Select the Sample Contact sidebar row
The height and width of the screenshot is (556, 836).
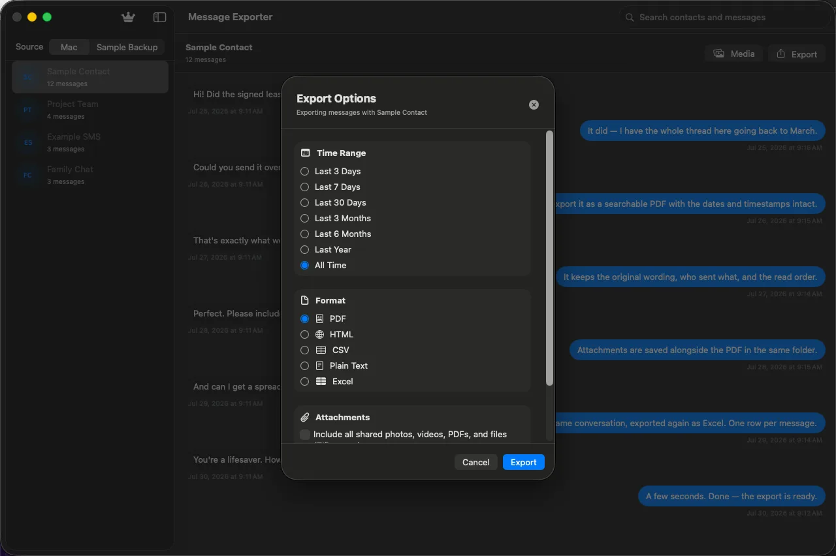(x=90, y=77)
